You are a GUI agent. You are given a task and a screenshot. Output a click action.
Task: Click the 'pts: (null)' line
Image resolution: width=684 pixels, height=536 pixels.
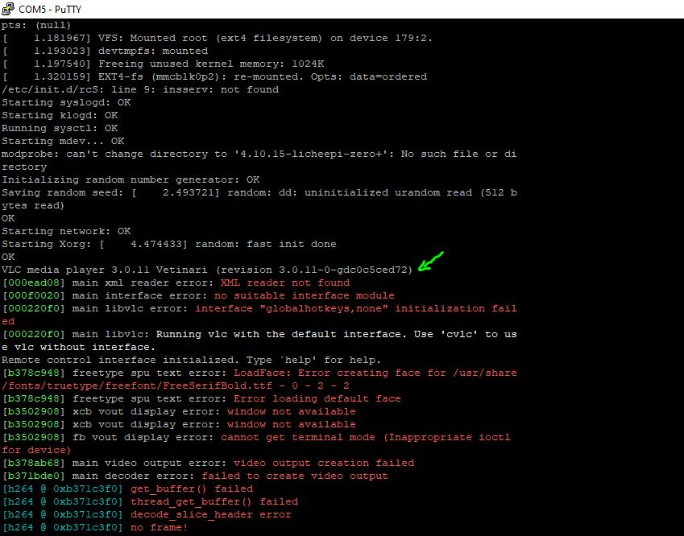pos(36,25)
